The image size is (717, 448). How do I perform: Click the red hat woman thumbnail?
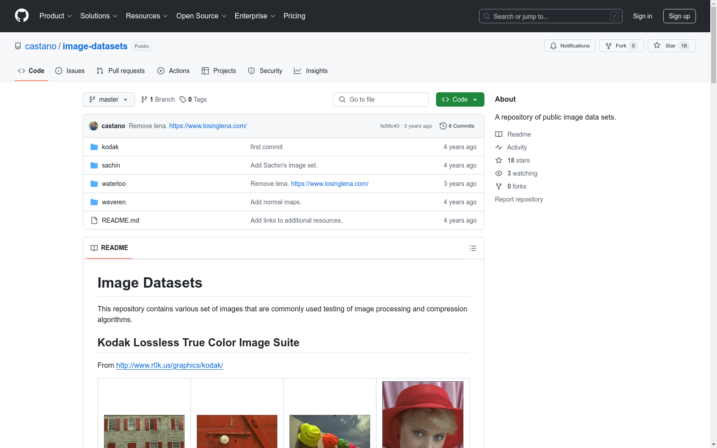(x=423, y=414)
